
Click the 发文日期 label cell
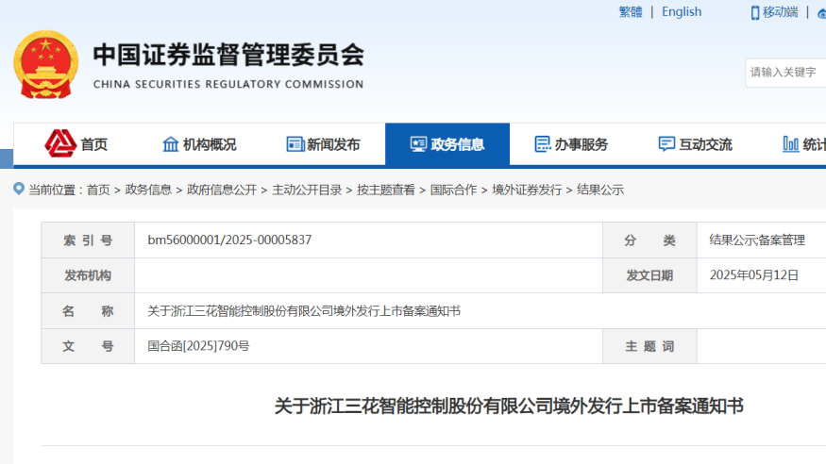click(x=650, y=275)
